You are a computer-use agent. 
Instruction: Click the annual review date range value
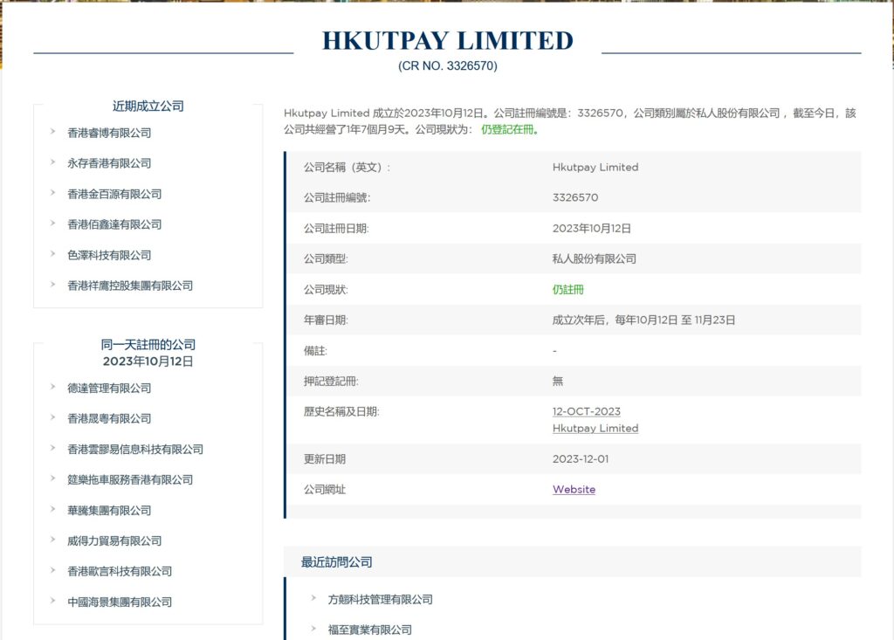click(x=643, y=320)
